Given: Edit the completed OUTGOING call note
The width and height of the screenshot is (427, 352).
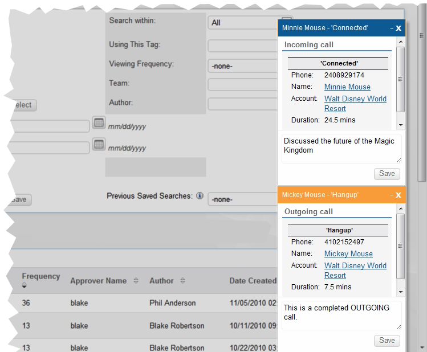Looking at the screenshot, I should click(x=341, y=316).
